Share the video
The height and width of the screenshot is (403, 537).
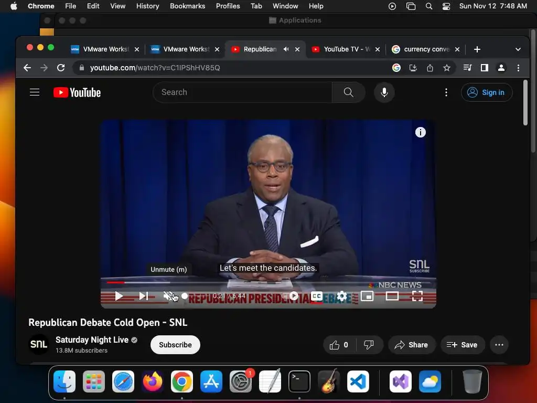tap(412, 345)
